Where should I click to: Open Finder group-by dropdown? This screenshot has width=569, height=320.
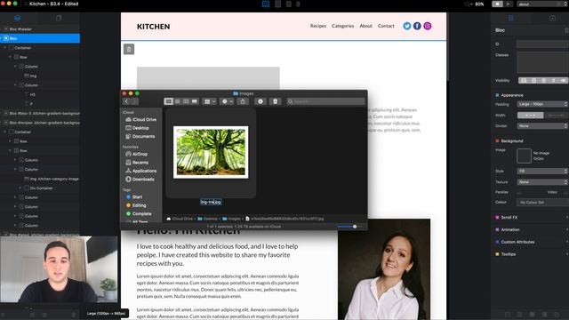click(x=210, y=101)
